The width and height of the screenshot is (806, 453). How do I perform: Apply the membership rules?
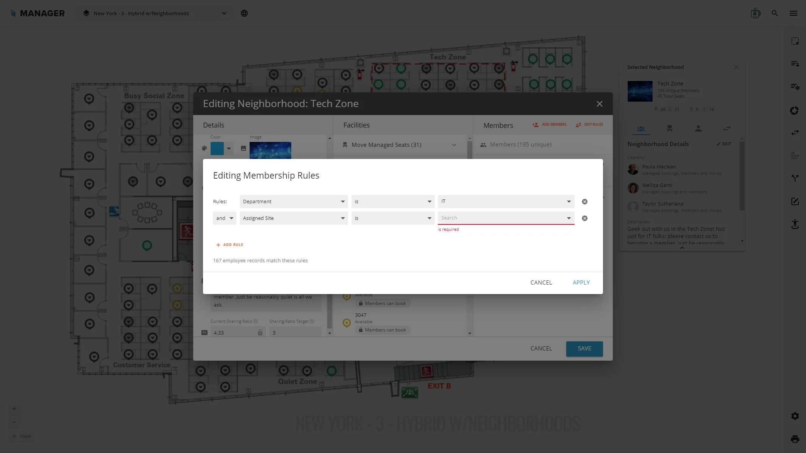(x=581, y=283)
